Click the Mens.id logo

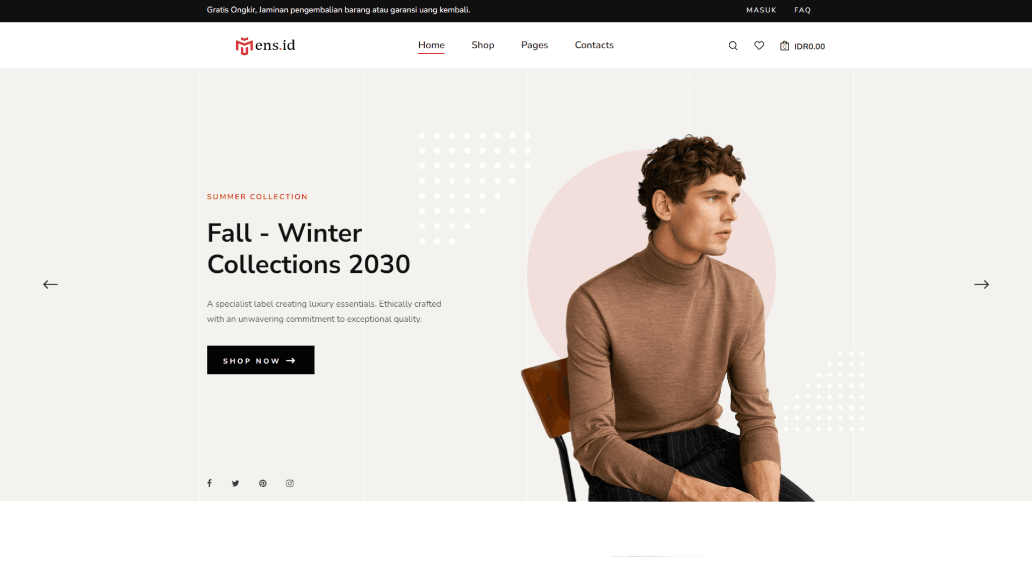point(266,46)
